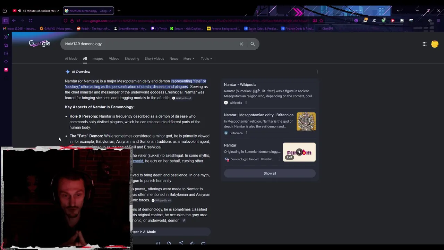
Task: Open the Google account avatar
Action: 435,44
